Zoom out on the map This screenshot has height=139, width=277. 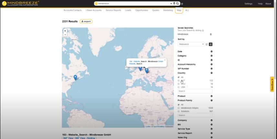coord(65,35)
